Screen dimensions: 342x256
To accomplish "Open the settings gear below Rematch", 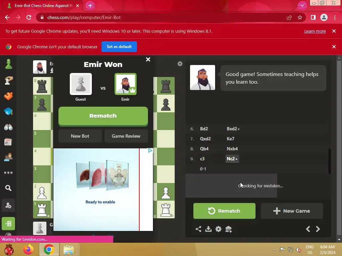I will click(x=218, y=229).
